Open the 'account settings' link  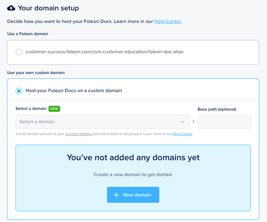click(x=78, y=134)
